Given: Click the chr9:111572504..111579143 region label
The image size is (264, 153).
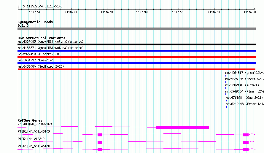Looking at the screenshot, I should click(40, 6).
